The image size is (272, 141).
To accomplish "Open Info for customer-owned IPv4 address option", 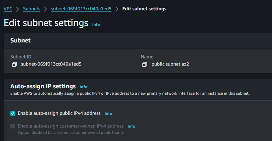I will (131, 126).
